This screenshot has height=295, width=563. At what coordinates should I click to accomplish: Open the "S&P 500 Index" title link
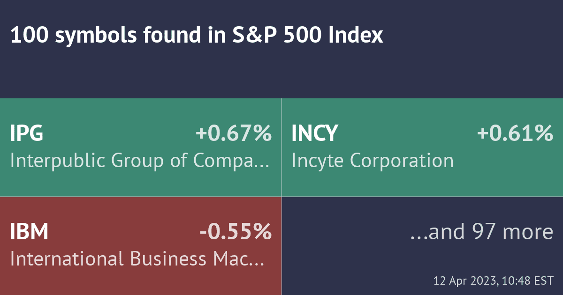(308, 36)
